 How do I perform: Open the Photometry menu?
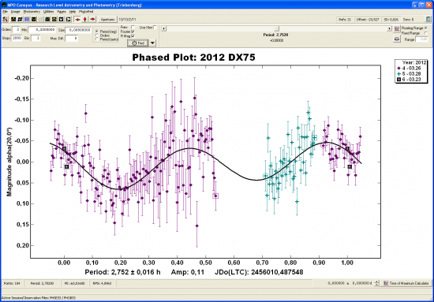click(x=32, y=12)
